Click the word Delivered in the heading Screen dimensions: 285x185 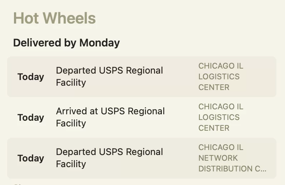37,43
